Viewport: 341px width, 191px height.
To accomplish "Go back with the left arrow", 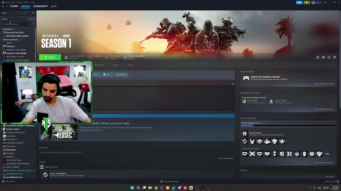I will (3, 6).
